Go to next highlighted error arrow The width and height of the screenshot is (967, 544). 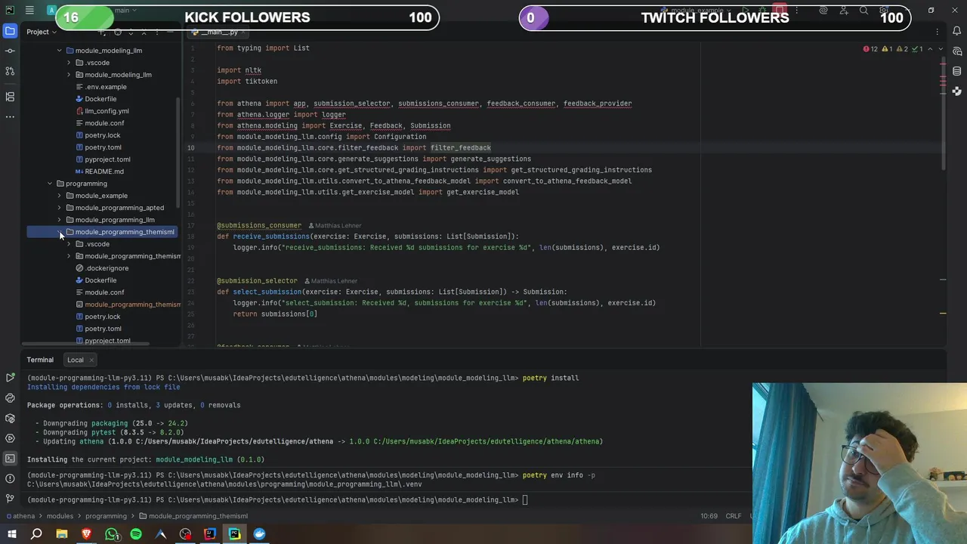point(940,49)
